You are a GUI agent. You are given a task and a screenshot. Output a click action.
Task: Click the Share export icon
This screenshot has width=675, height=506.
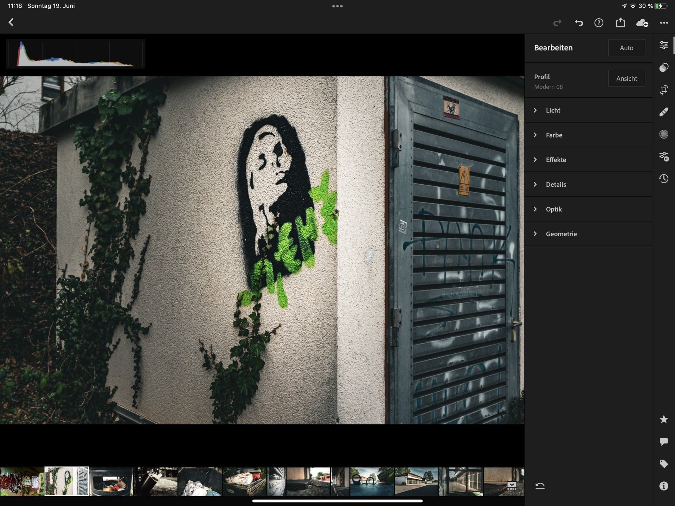621,23
